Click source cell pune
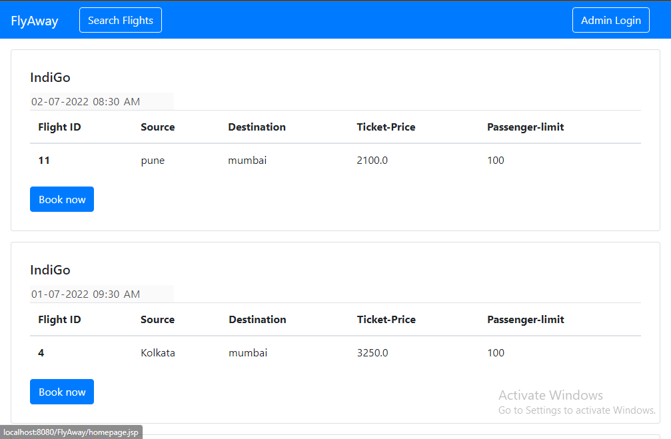 pyautogui.click(x=153, y=161)
